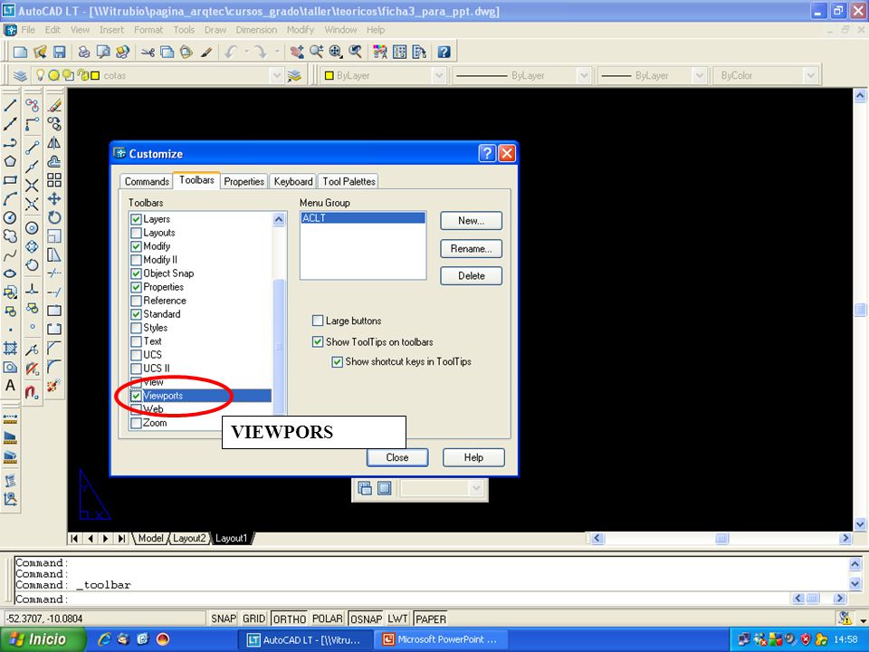Screen dimensions: 869x652
Task: Go to the Model layout tab
Action: point(150,538)
